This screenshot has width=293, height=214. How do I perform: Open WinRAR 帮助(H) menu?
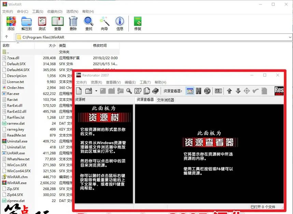point(88,11)
